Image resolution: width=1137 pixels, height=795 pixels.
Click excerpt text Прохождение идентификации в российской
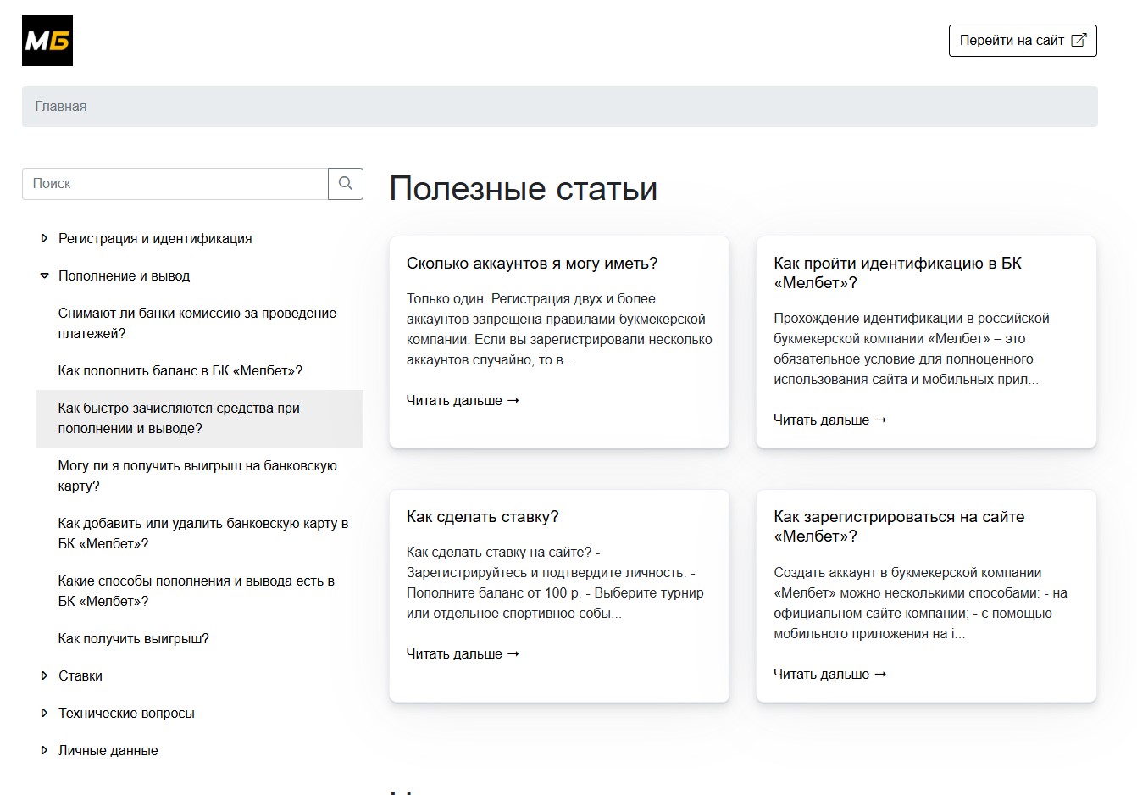tap(912, 349)
